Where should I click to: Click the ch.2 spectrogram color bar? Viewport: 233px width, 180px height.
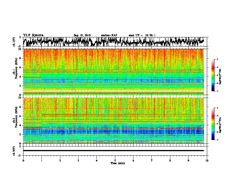point(213,124)
